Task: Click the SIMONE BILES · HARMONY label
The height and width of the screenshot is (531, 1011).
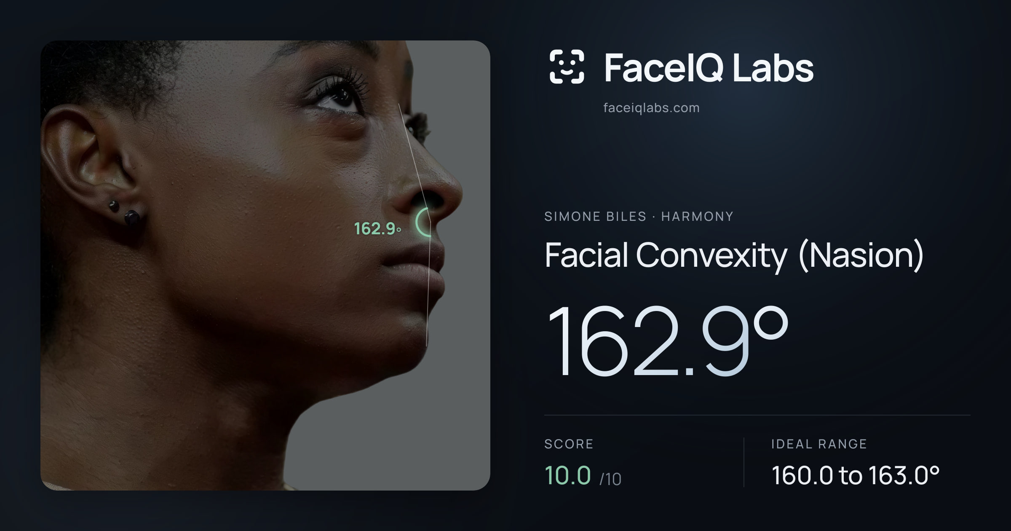Action: (x=639, y=217)
